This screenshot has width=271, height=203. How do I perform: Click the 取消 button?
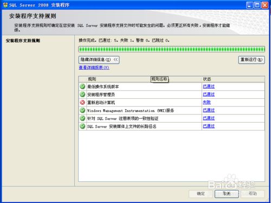[227, 194]
